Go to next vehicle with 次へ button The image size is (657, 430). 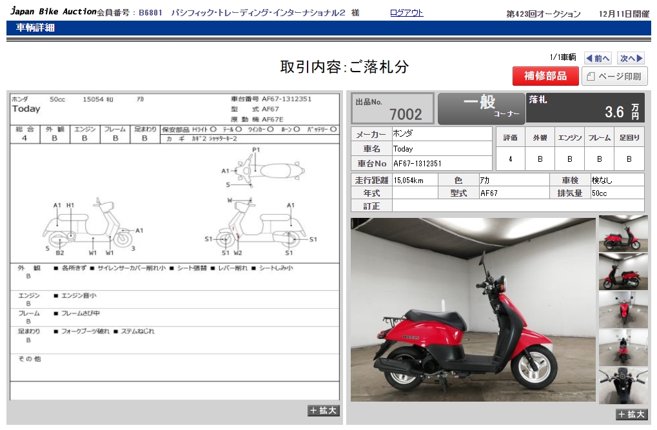pos(631,58)
